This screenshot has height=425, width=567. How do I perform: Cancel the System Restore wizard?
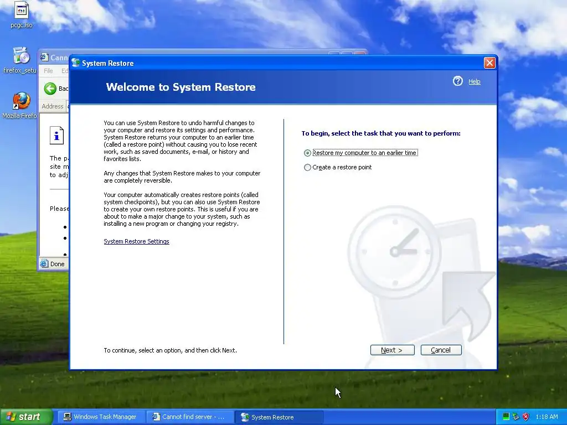441,350
